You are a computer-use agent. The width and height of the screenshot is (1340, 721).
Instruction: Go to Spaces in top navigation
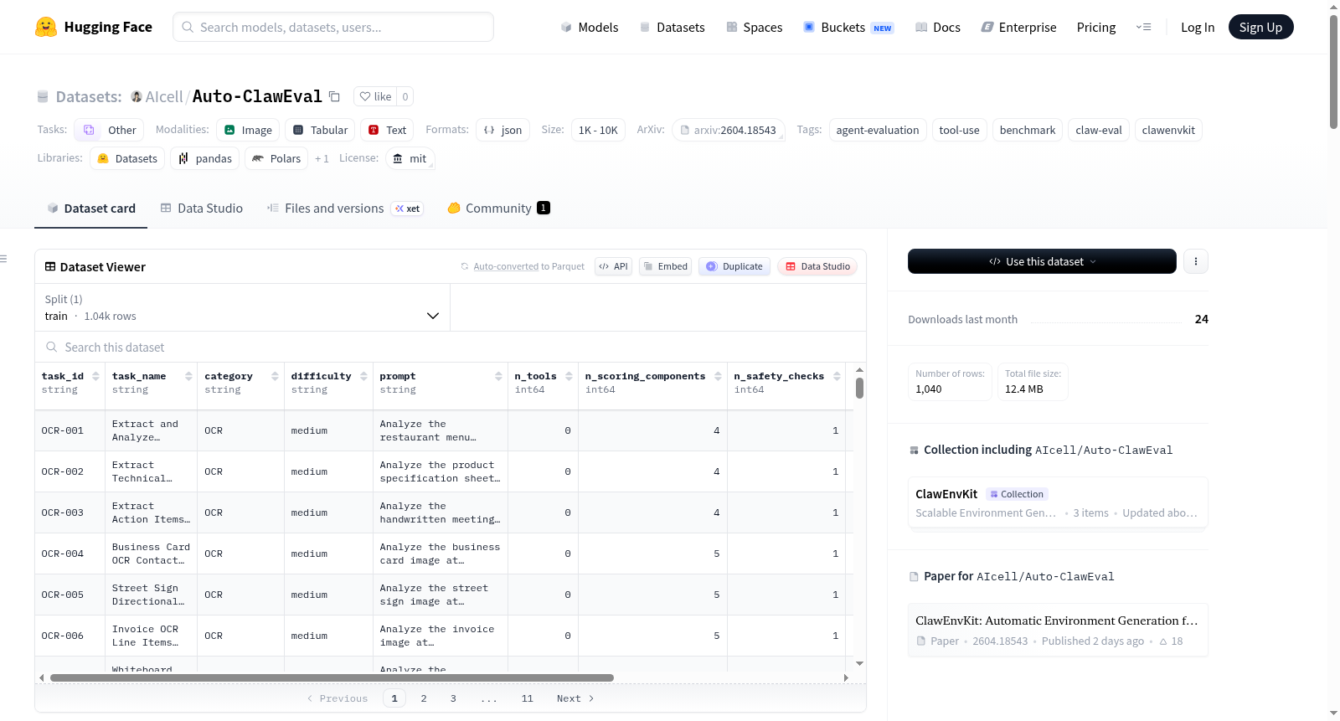tap(754, 27)
